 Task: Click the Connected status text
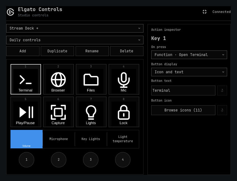(x=222, y=12)
